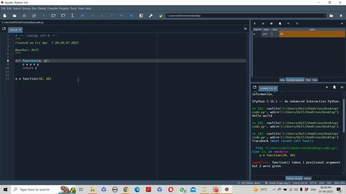Open Preferences wrench icon
Screen dimensions: 346x194
coord(151,16)
